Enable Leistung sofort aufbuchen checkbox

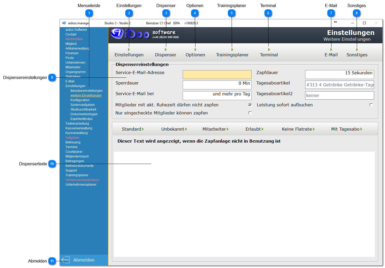[371, 105]
